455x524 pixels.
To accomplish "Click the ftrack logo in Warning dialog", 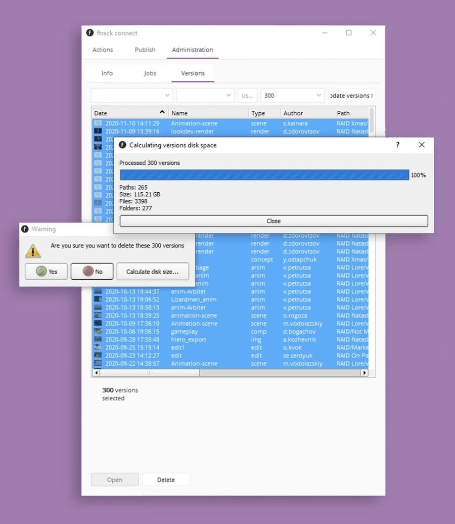I will (25, 229).
